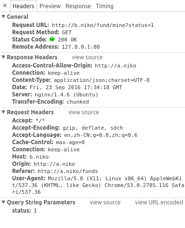Select the Headers tab
Image resolution: width=185 pixels, height=228 pixels.
click(x=24, y=6)
